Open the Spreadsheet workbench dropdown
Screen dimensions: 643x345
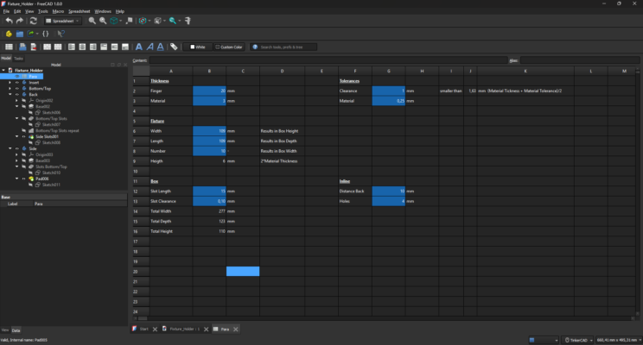[63, 21]
